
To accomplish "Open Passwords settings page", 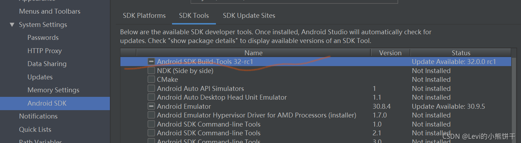I will click(x=43, y=37).
